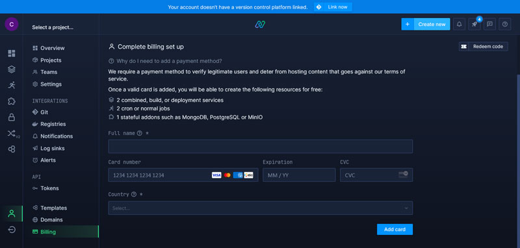
Task: Click the logout icon at rail bottom
Action: tap(12, 229)
